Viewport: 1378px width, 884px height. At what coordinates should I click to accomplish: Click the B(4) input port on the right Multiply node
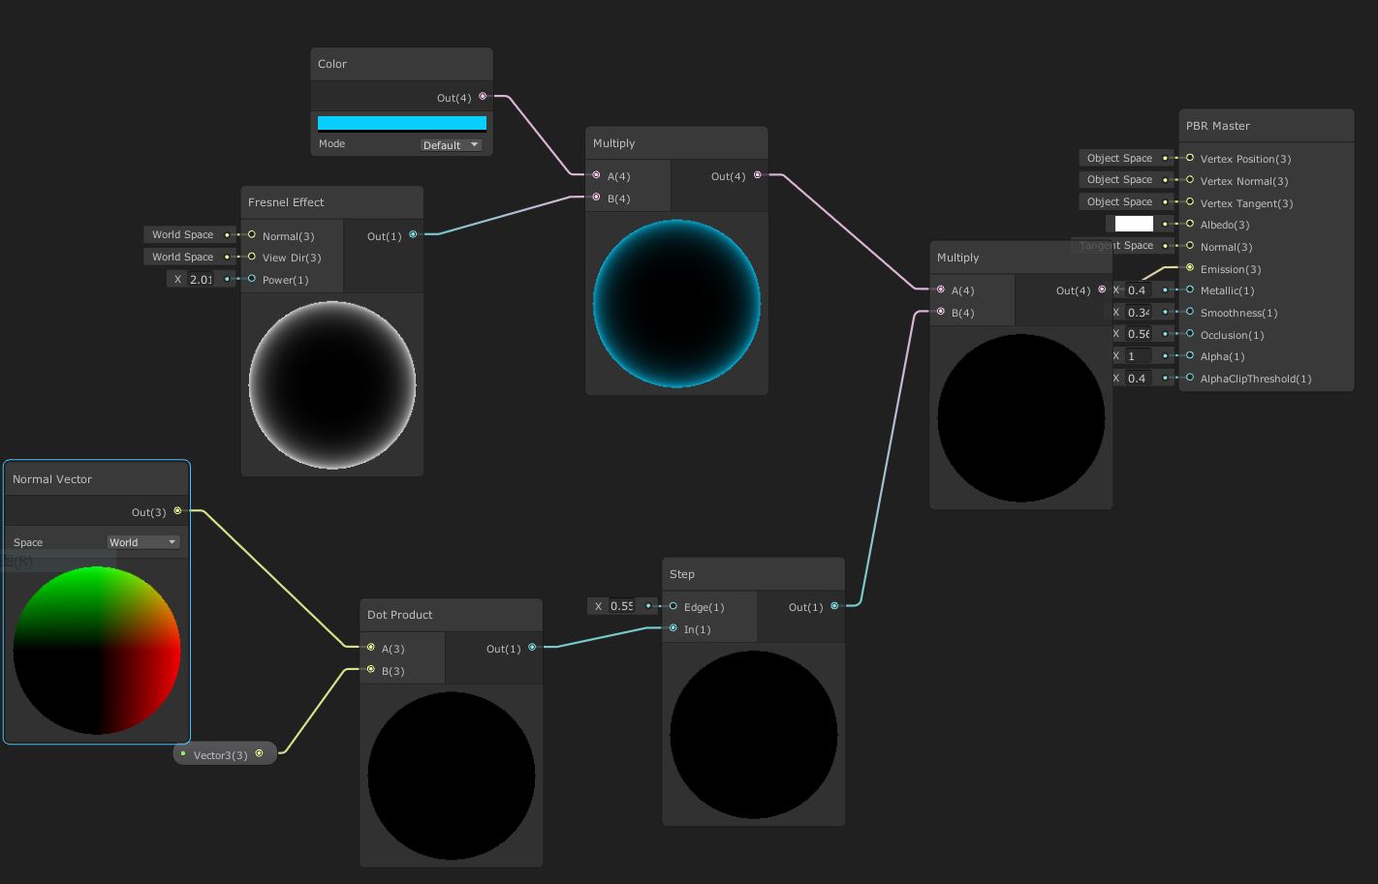(940, 312)
